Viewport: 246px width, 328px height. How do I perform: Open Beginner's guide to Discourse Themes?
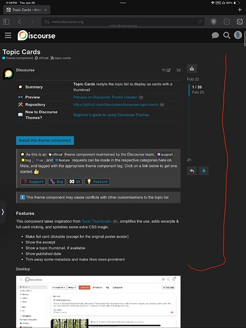[111, 115]
